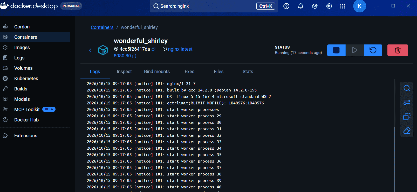Stop the wonderful_shirley container
The width and height of the screenshot is (417, 192).
tap(336, 50)
